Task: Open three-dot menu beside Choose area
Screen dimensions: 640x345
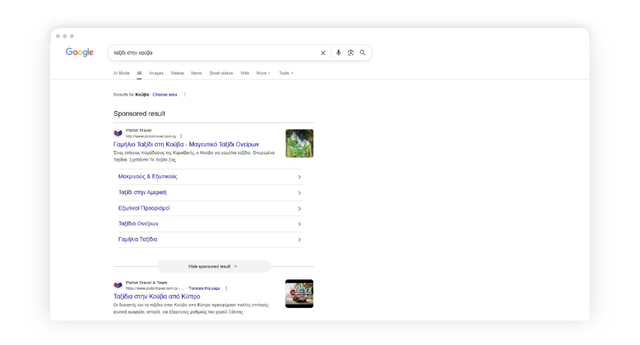Action: click(185, 94)
